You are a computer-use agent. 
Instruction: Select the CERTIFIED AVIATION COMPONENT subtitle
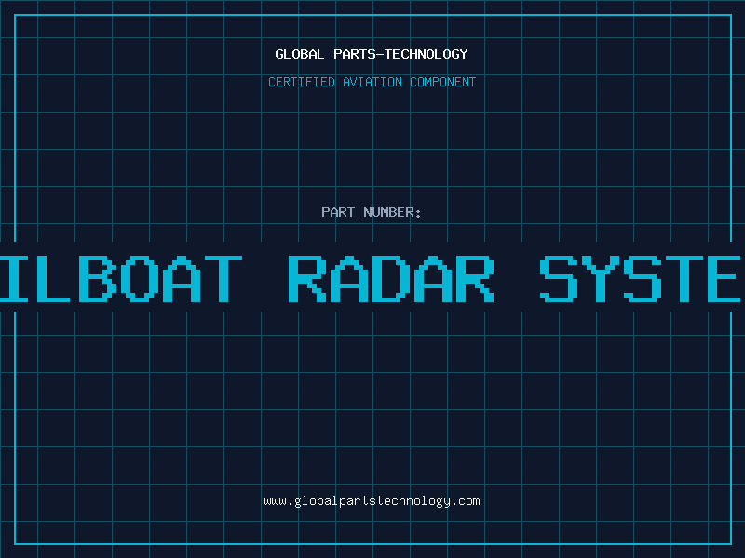(372, 82)
